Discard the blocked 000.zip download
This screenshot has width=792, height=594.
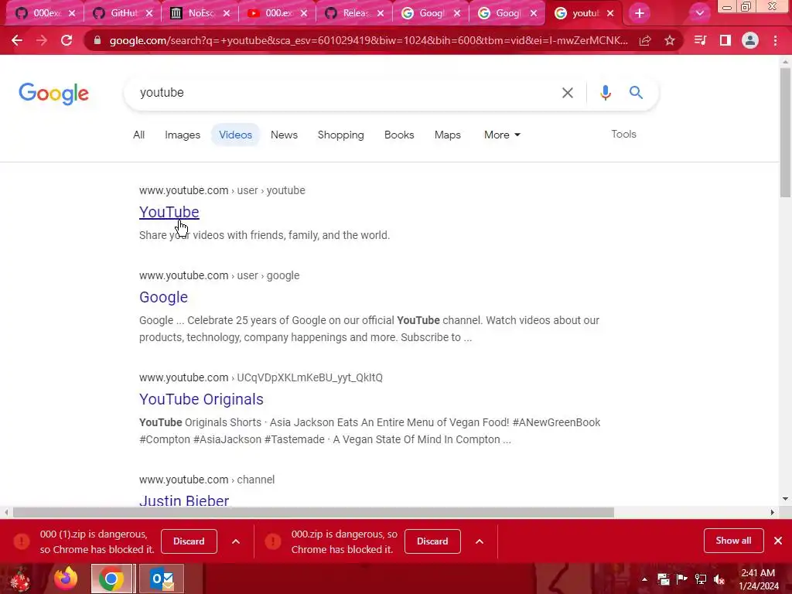(x=432, y=541)
